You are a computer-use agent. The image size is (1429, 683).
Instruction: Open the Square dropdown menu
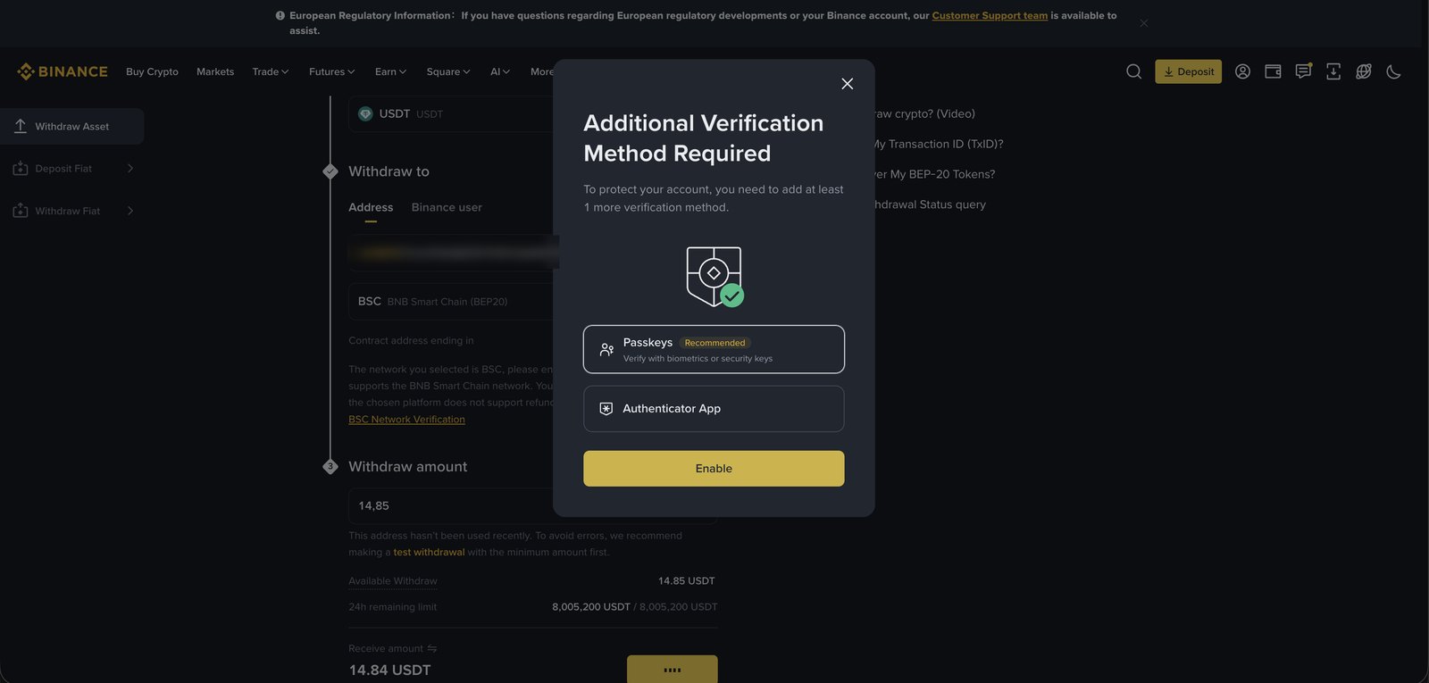pyautogui.click(x=448, y=71)
